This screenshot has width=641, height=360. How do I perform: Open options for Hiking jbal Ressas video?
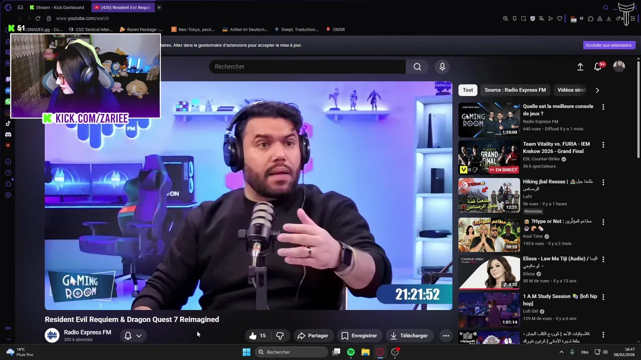(603, 182)
